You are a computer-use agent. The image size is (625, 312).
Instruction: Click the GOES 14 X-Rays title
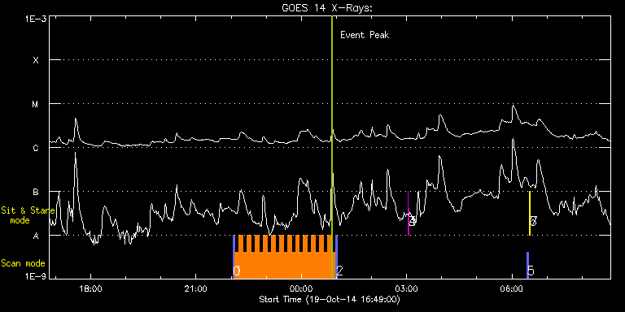pos(327,8)
